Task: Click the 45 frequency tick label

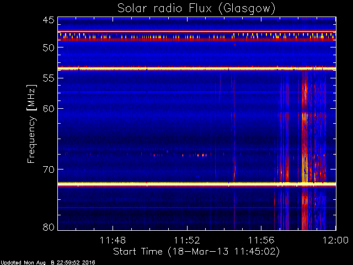Action: 49,20
